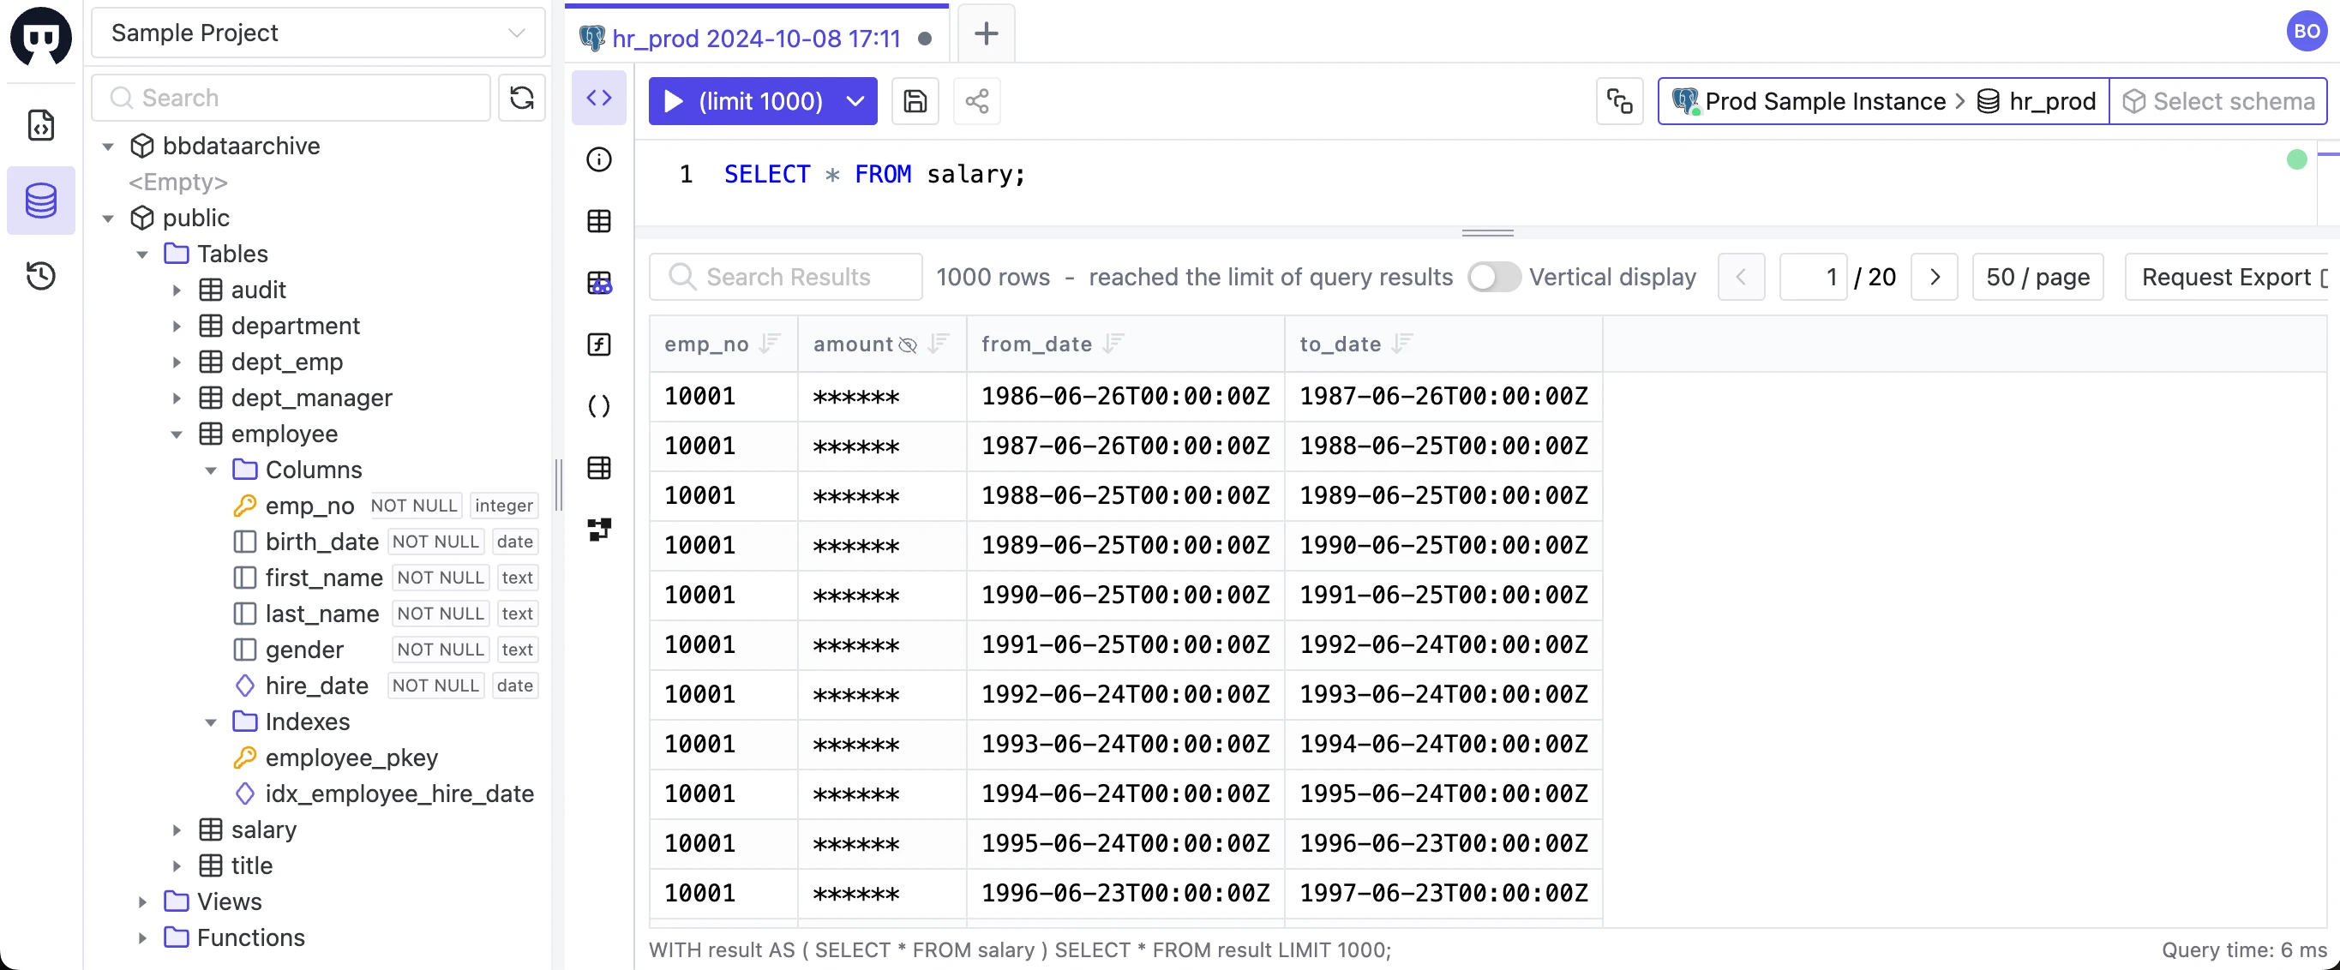Viewport: 2340px width, 970px height.
Task: Open the run limit dropdown arrow
Action: [855, 102]
